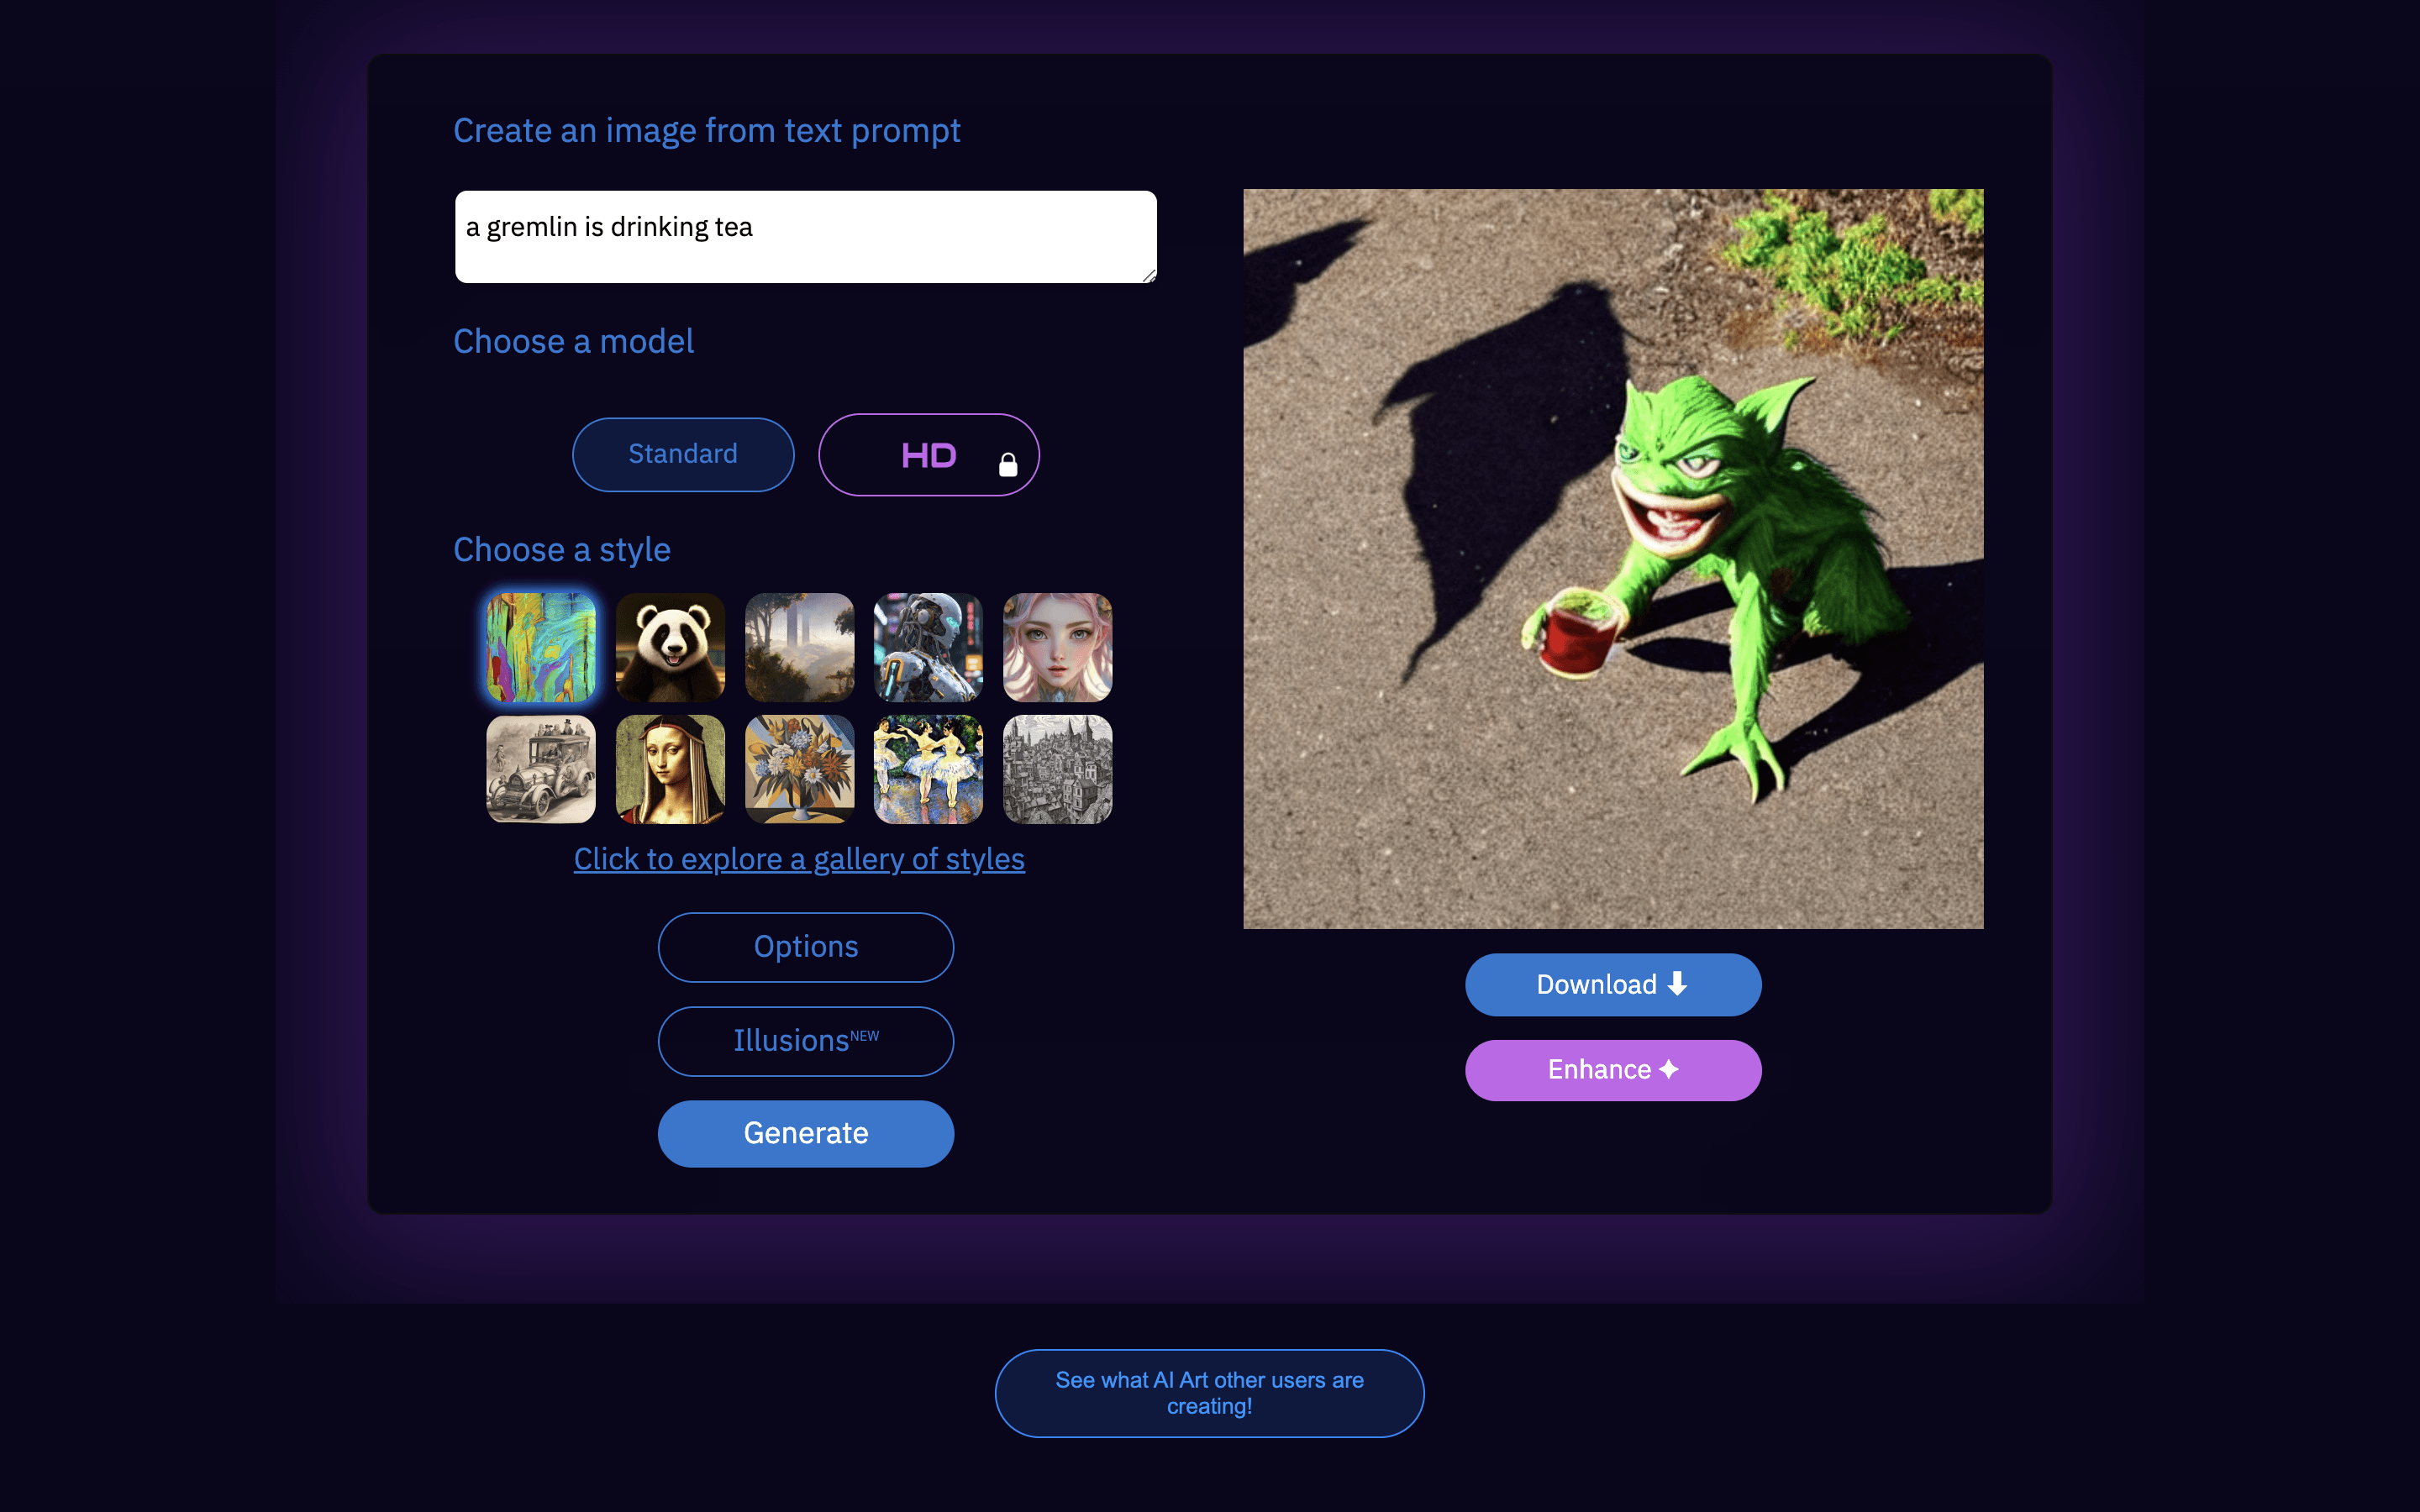Pick the Renaissance portrait woman style
The height and width of the screenshot is (1512, 2420).
click(x=670, y=769)
